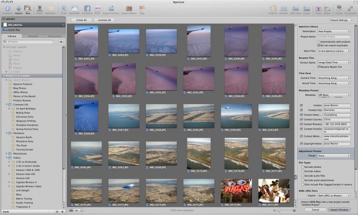Uncheck the Contact City checkbox
Screen dimensions: 358x215
pyautogui.click(x=301, y=110)
